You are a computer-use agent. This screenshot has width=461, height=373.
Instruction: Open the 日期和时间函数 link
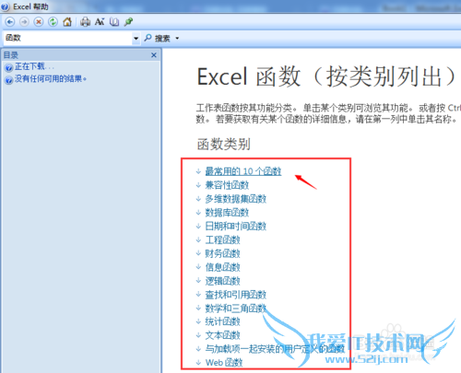click(x=236, y=227)
